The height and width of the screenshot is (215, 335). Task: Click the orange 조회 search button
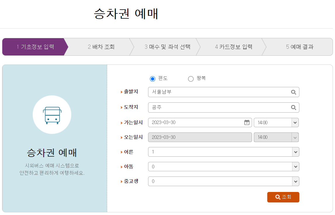[283, 197]
